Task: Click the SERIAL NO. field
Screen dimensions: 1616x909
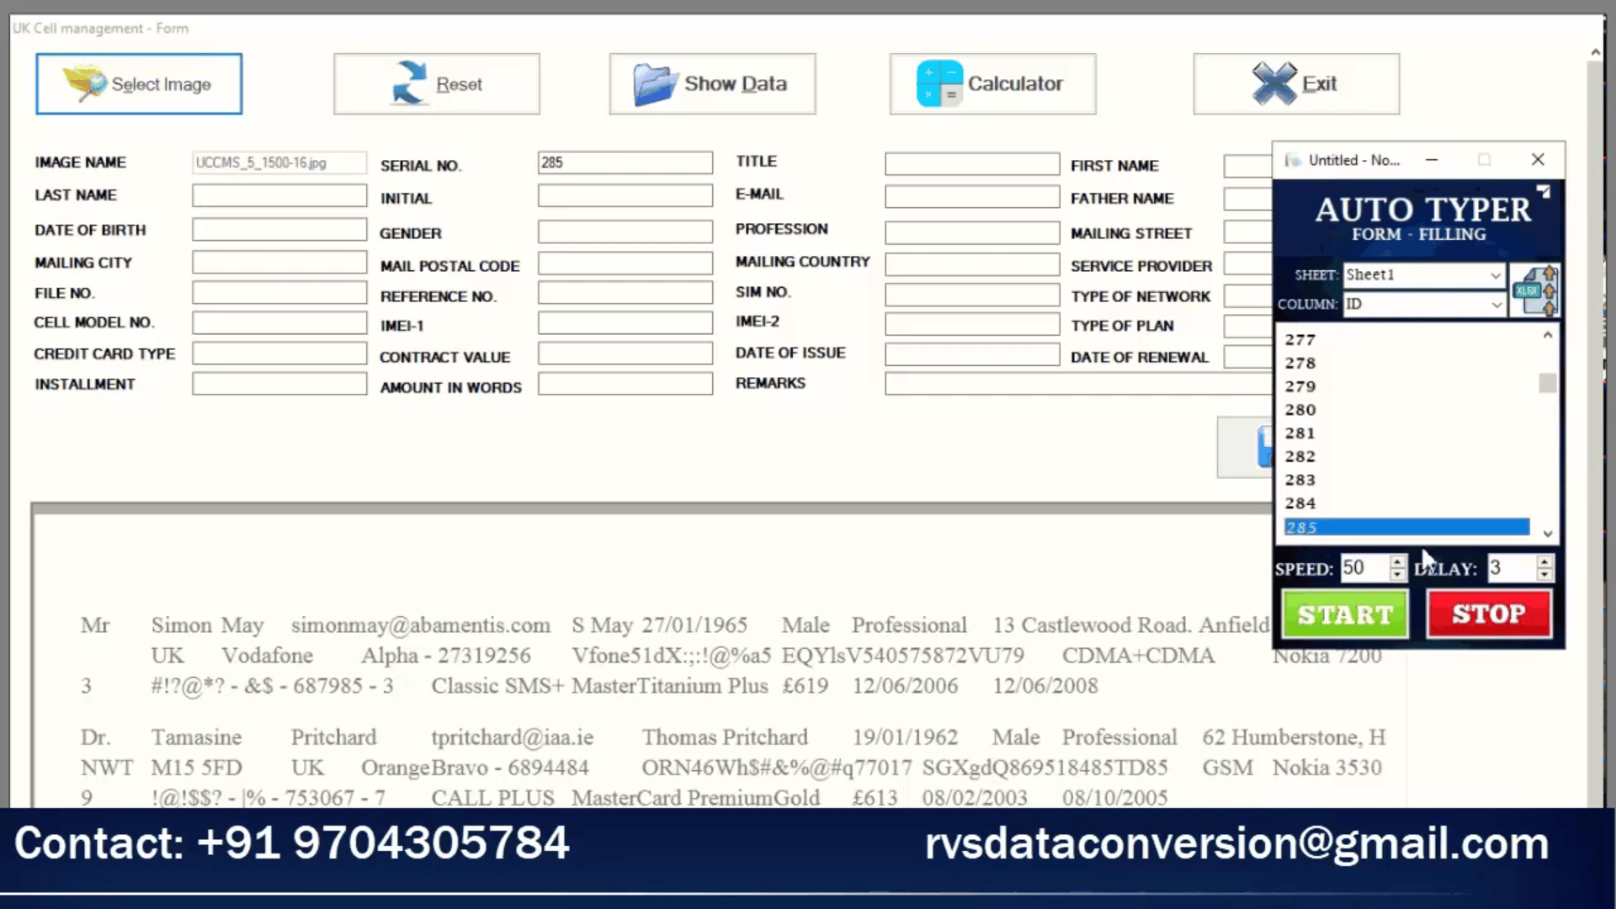Action: pos(625,162)
